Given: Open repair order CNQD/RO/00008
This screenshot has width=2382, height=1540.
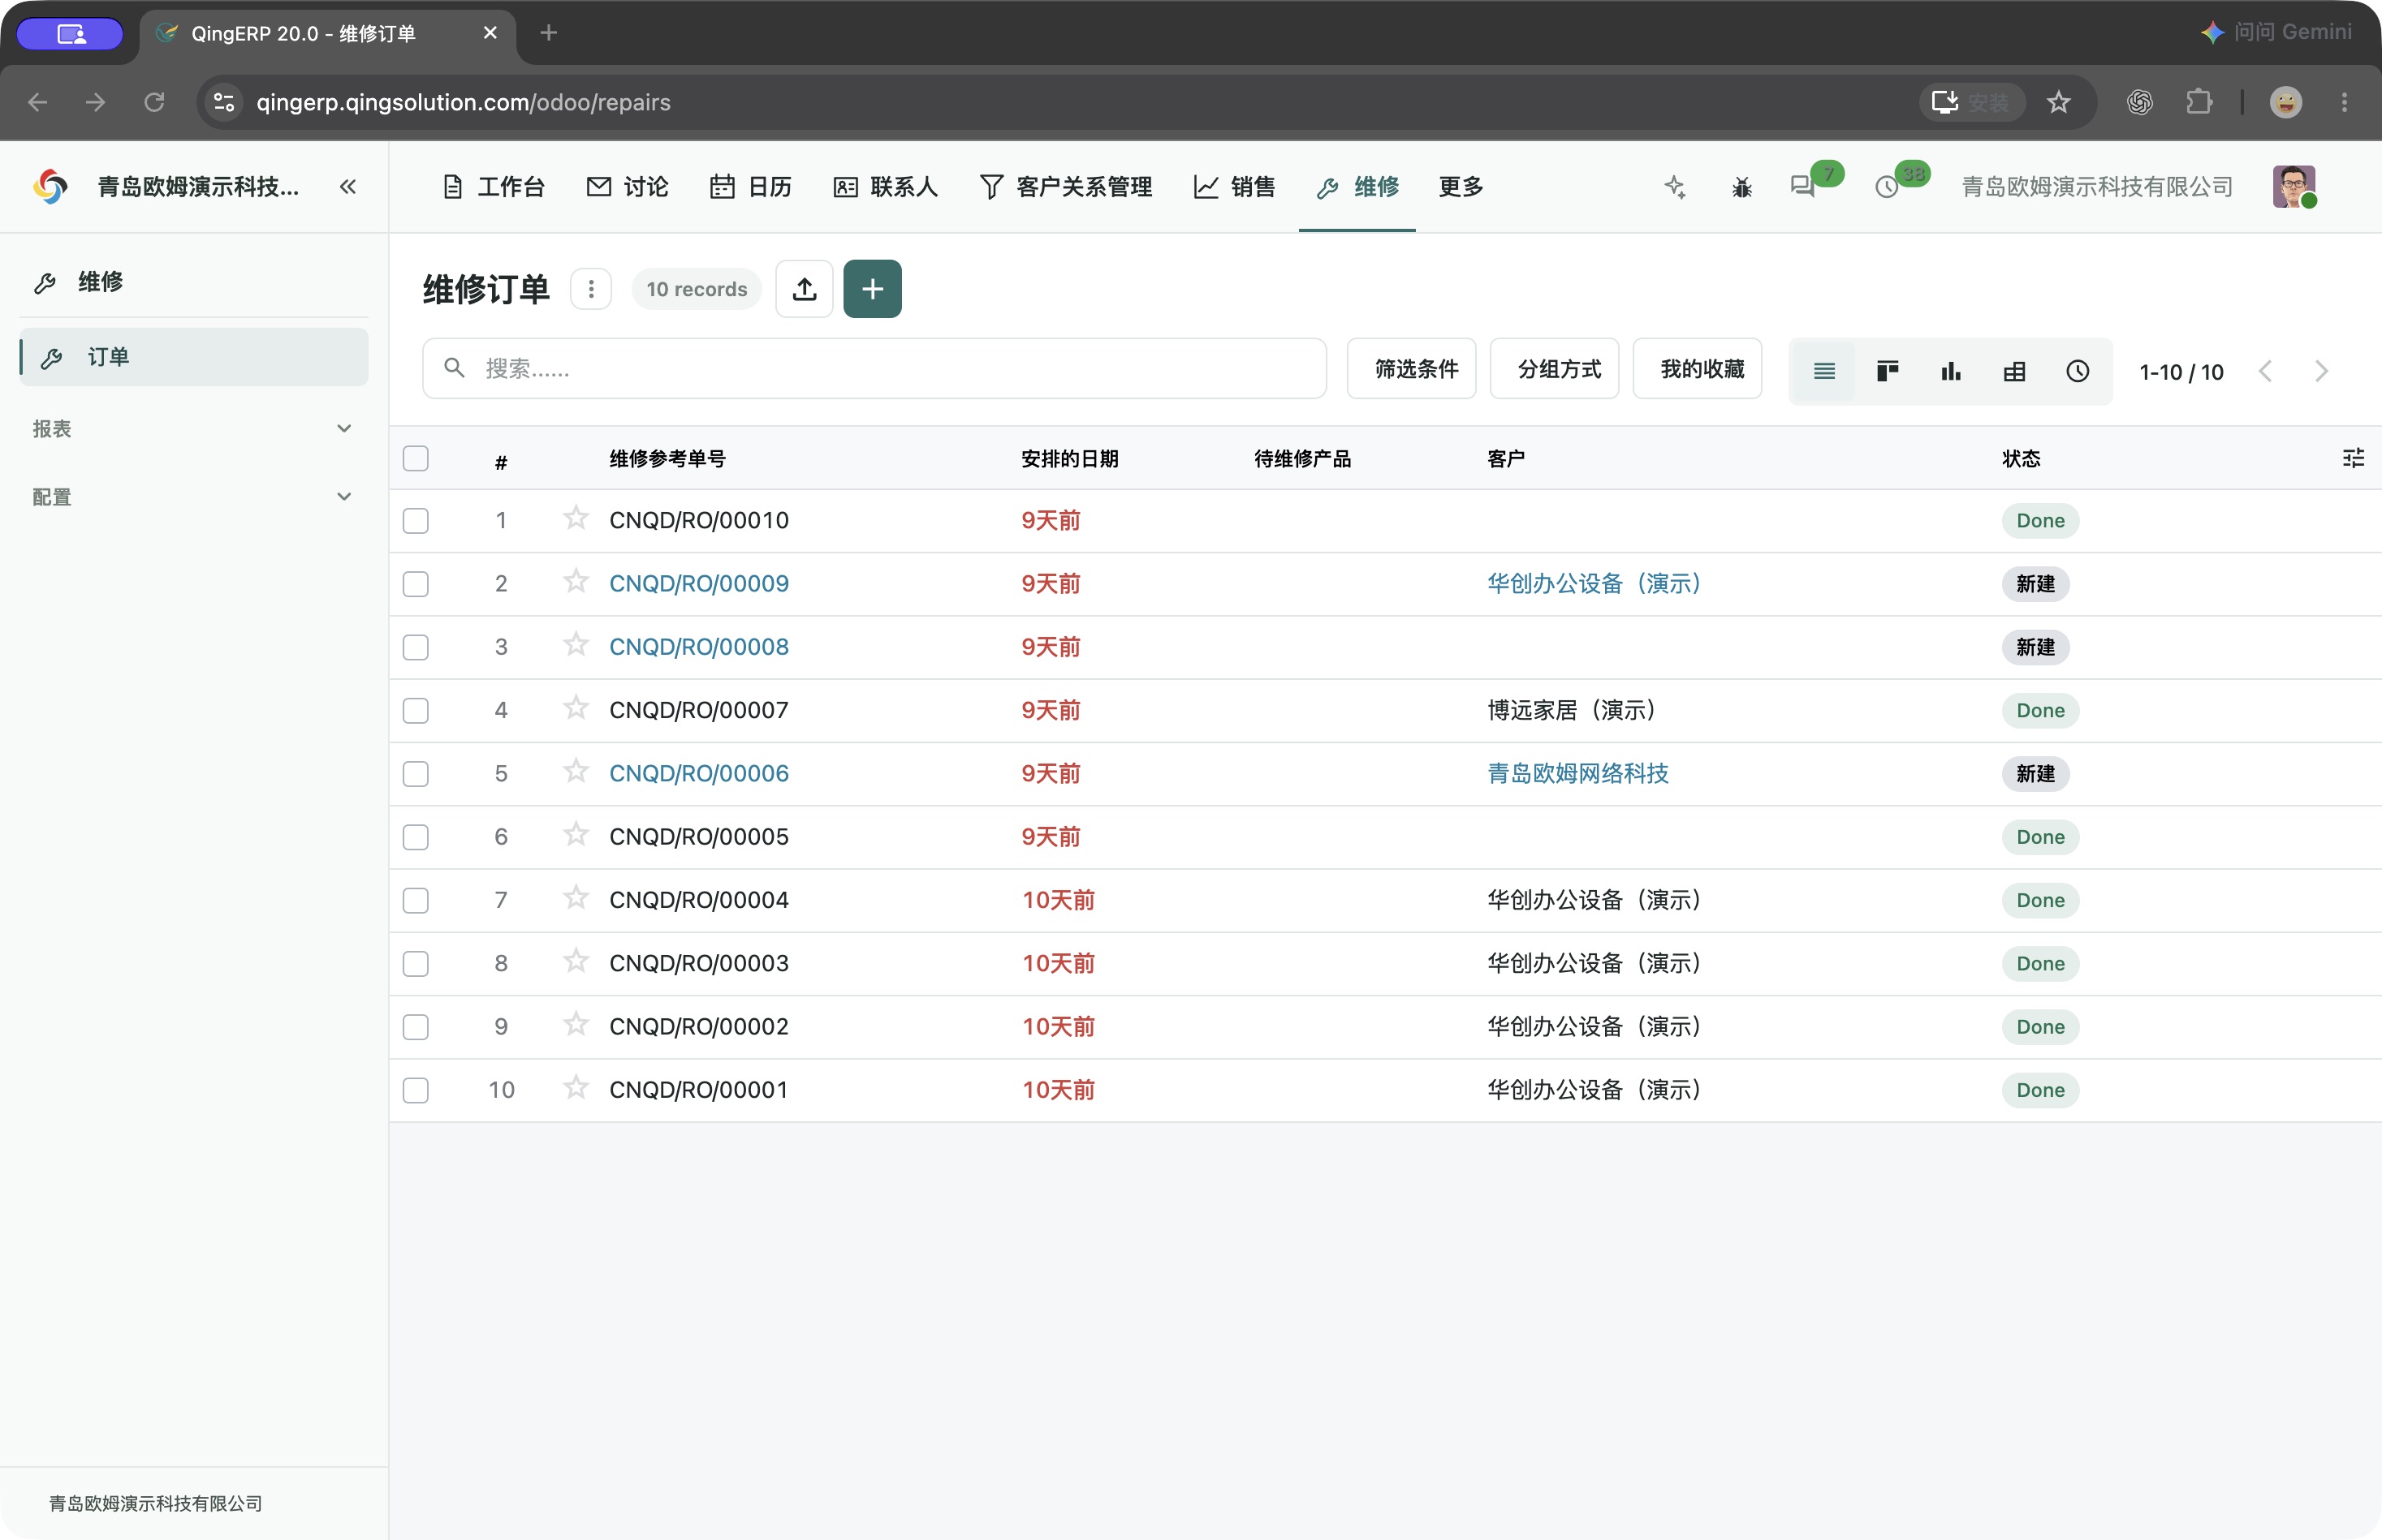Looking at the screenshot, I should (698, 647).
